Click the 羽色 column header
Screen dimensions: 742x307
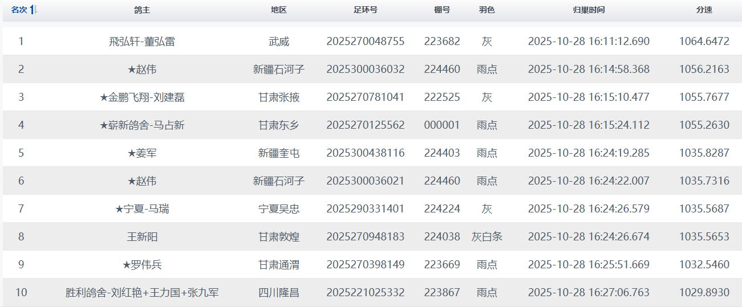click(486, 10)
